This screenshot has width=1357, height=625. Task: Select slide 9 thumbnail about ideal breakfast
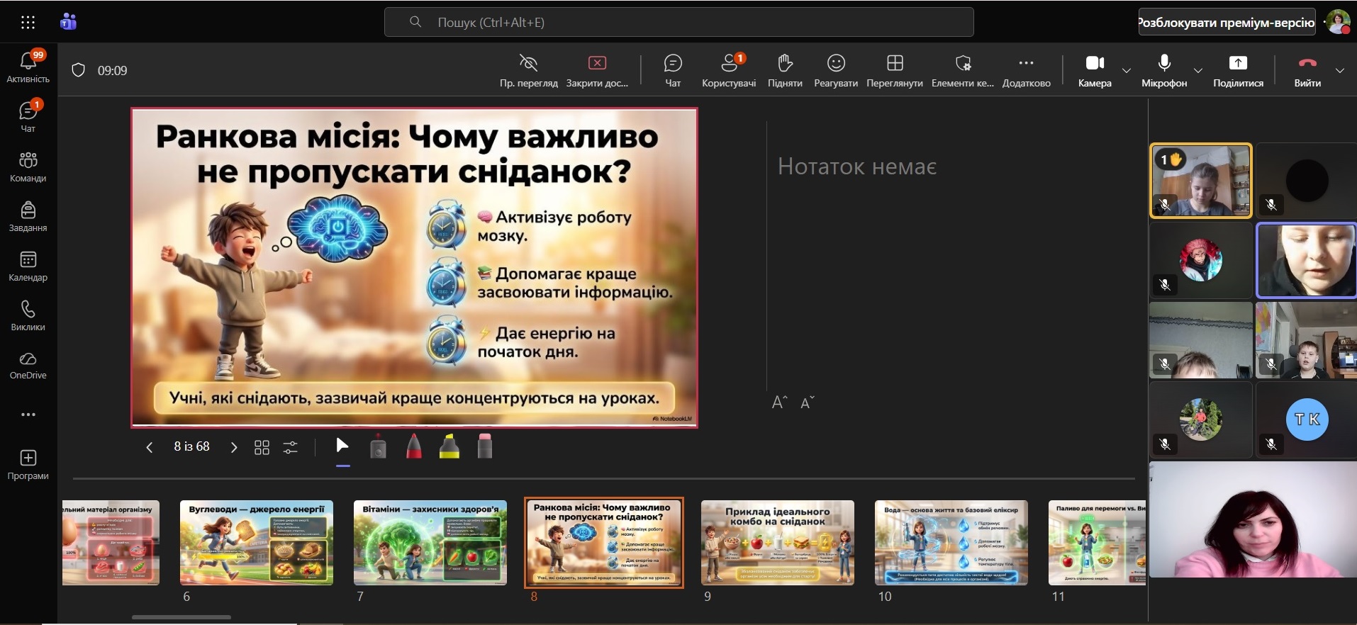tap(777, 543)
